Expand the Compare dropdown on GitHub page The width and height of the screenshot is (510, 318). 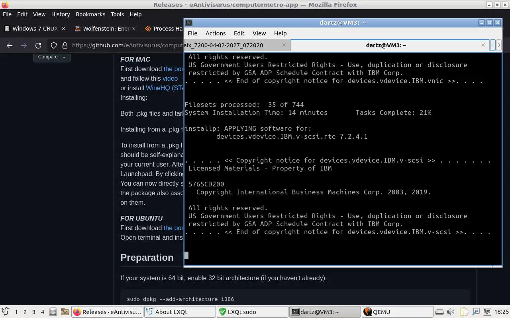click(52, 57)
